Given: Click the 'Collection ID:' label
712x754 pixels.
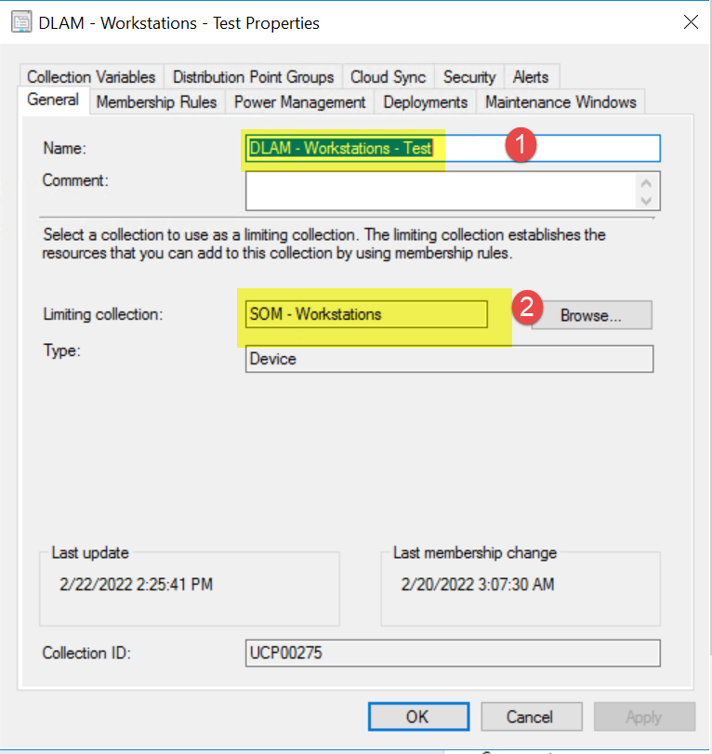Looking at the screenshot, I should [x=86, y=653].
